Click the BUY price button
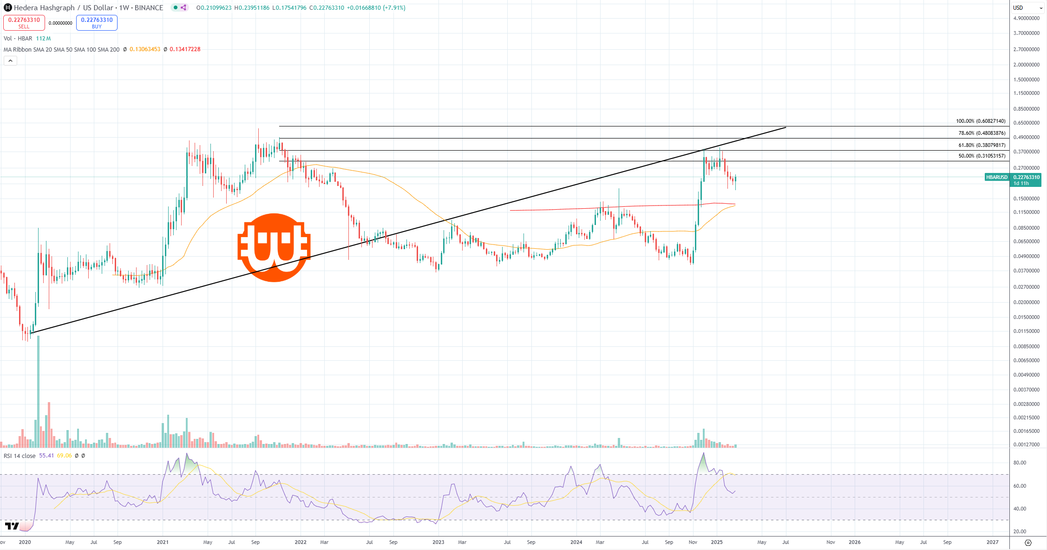 (x=97, y=22)
